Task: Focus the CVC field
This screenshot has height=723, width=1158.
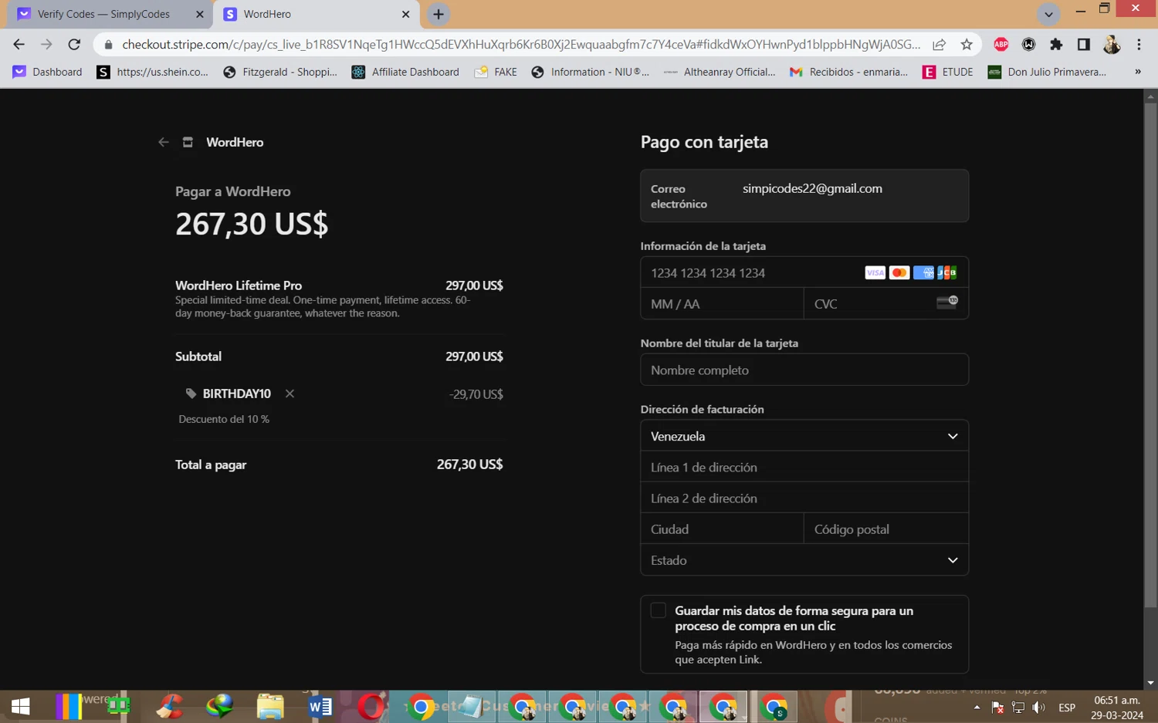Action: point(885,304)
